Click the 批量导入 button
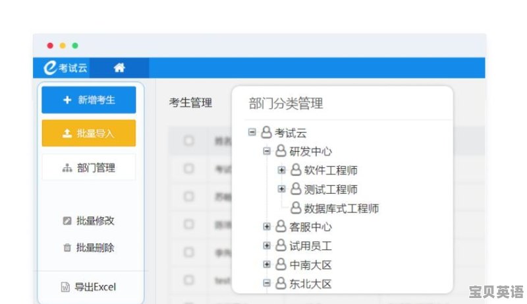 click(x=89, y=133)
